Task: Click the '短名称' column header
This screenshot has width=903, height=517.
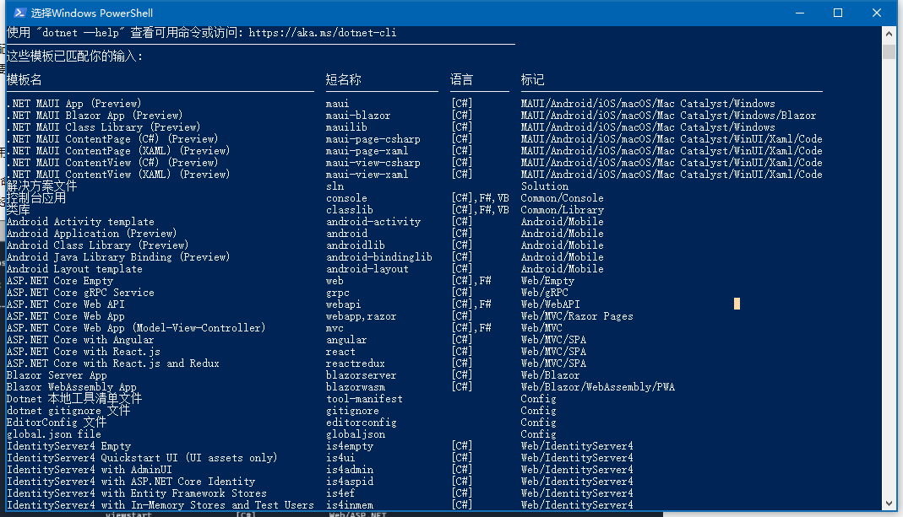Action: tap(343, 79)
